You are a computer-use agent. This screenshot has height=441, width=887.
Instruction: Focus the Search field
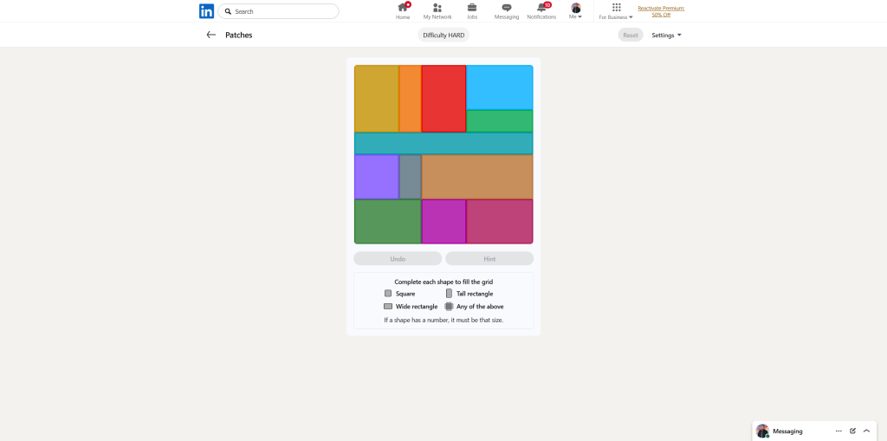click(x=278, y=11)
